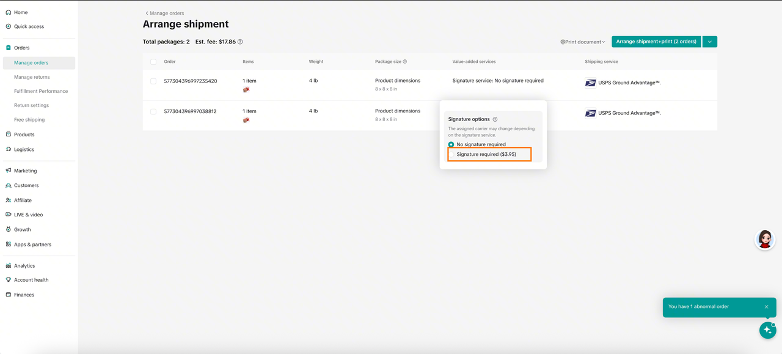Dismiss the abnormal order notification
The image size is (782, 354).
click(767, 307)
